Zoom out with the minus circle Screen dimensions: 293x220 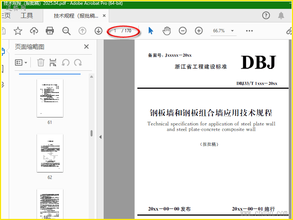(x=182, y=31)
